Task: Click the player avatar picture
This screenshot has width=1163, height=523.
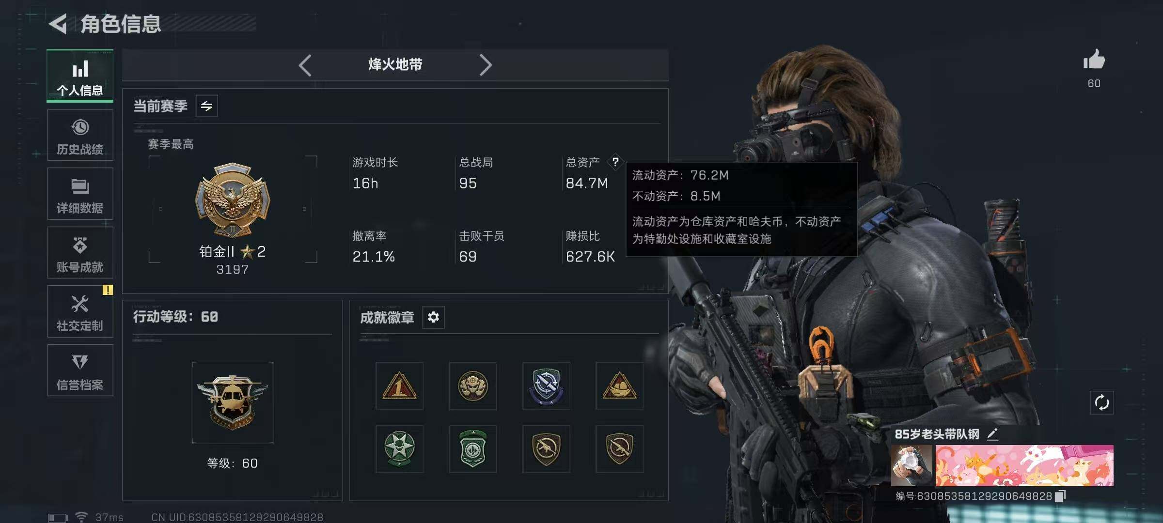Action: click(912, 466)
